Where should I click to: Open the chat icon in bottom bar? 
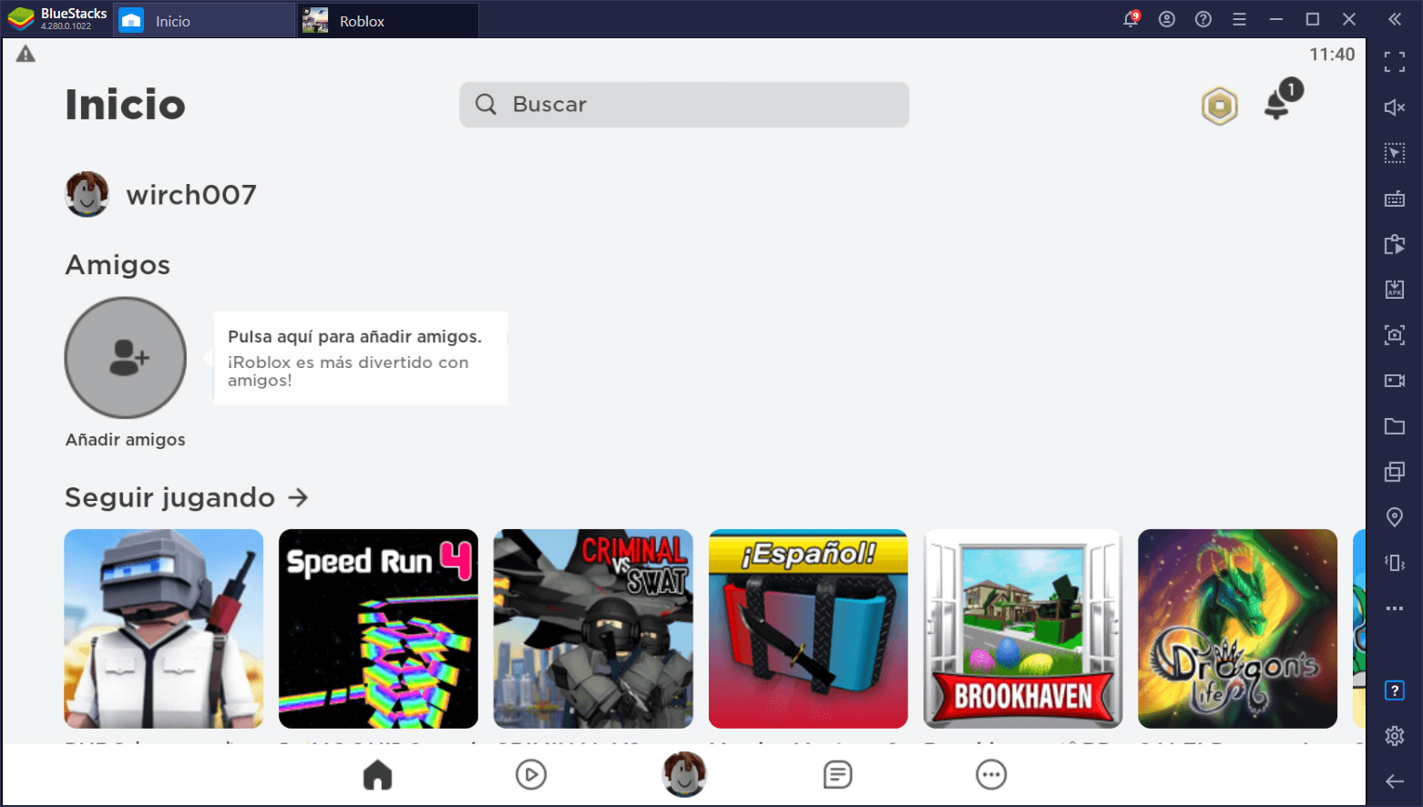click(x=837, y=775)
